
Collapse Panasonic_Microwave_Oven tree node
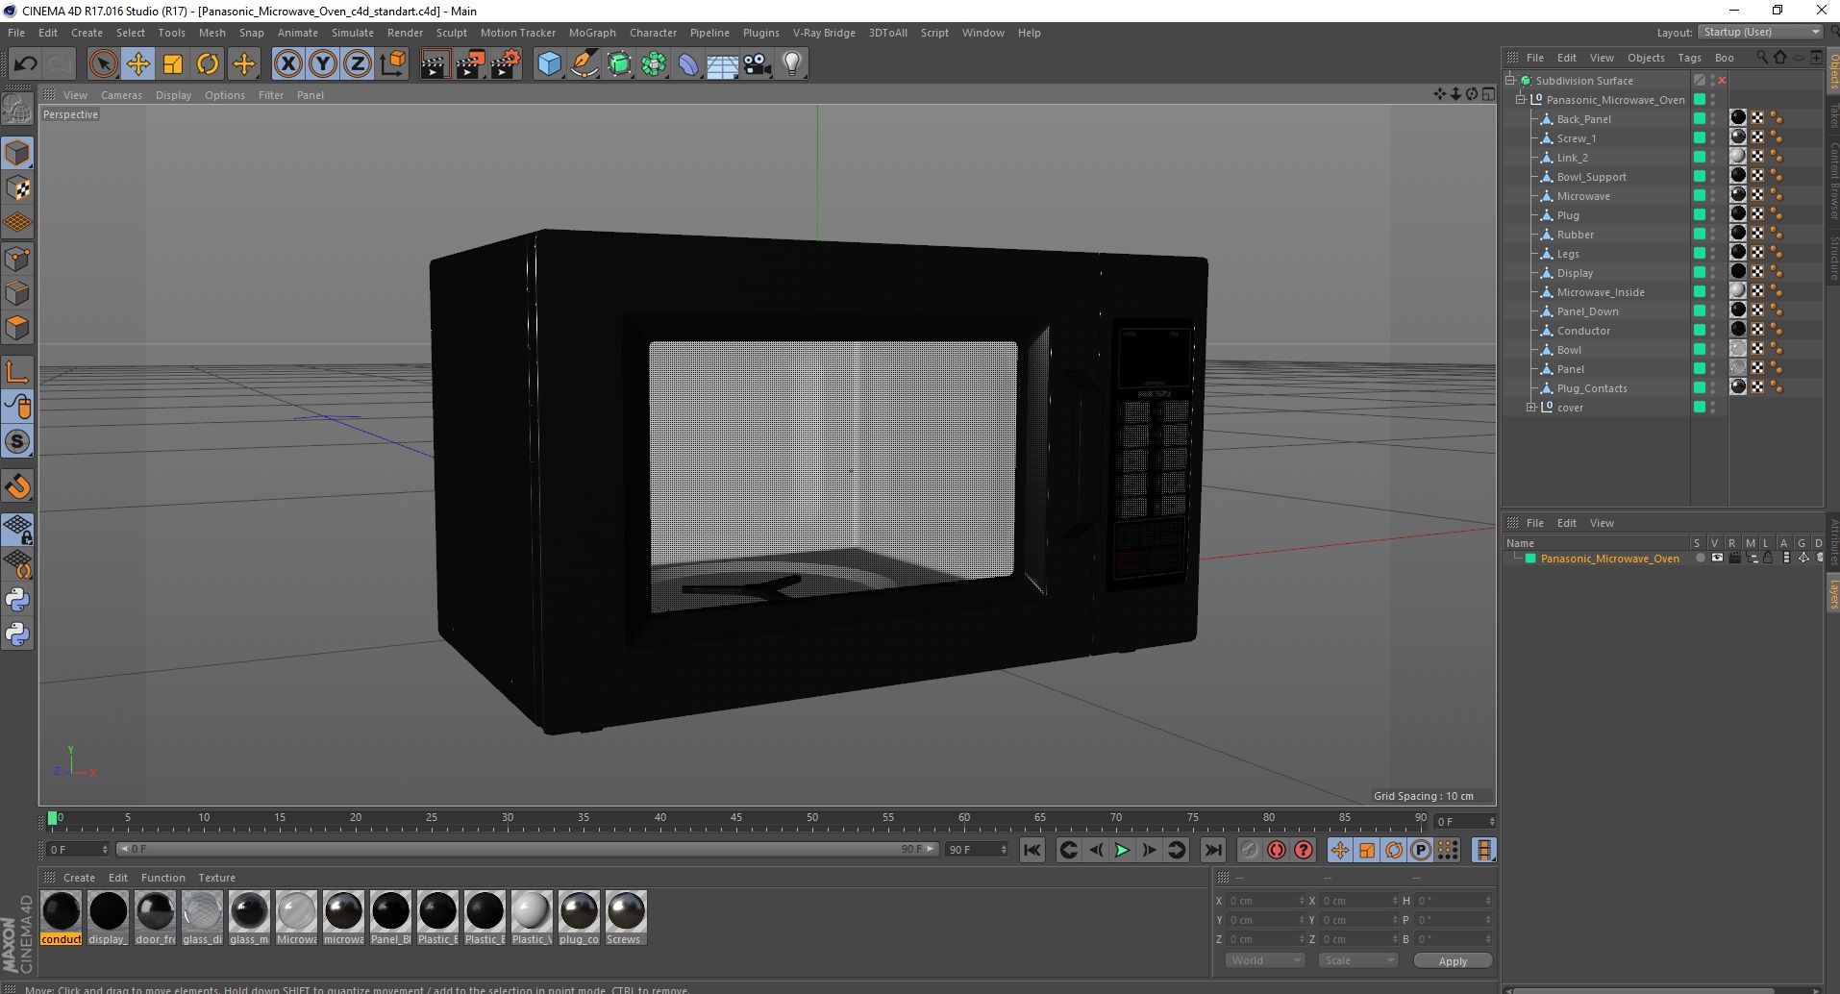[x=1521, y=100]
